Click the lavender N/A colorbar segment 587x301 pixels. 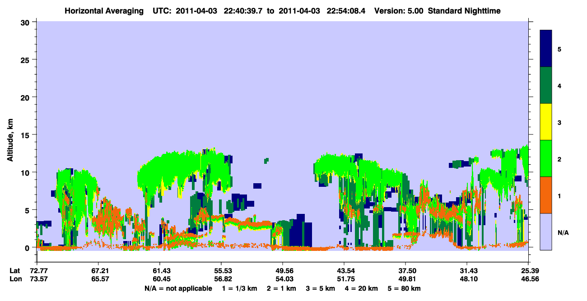point(546,231)
